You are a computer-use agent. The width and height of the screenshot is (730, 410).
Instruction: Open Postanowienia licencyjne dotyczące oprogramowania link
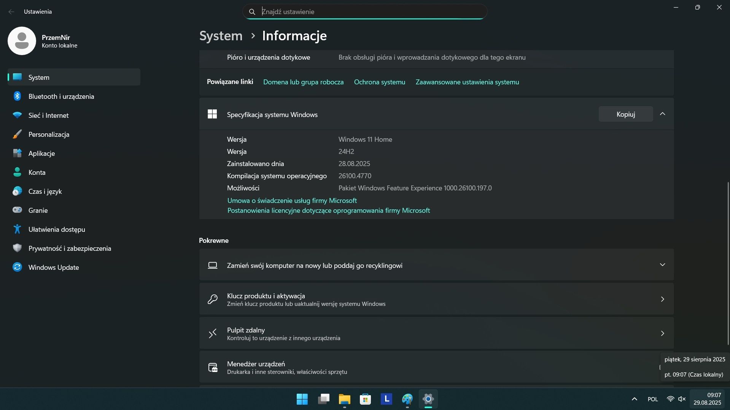pos(328,210)
